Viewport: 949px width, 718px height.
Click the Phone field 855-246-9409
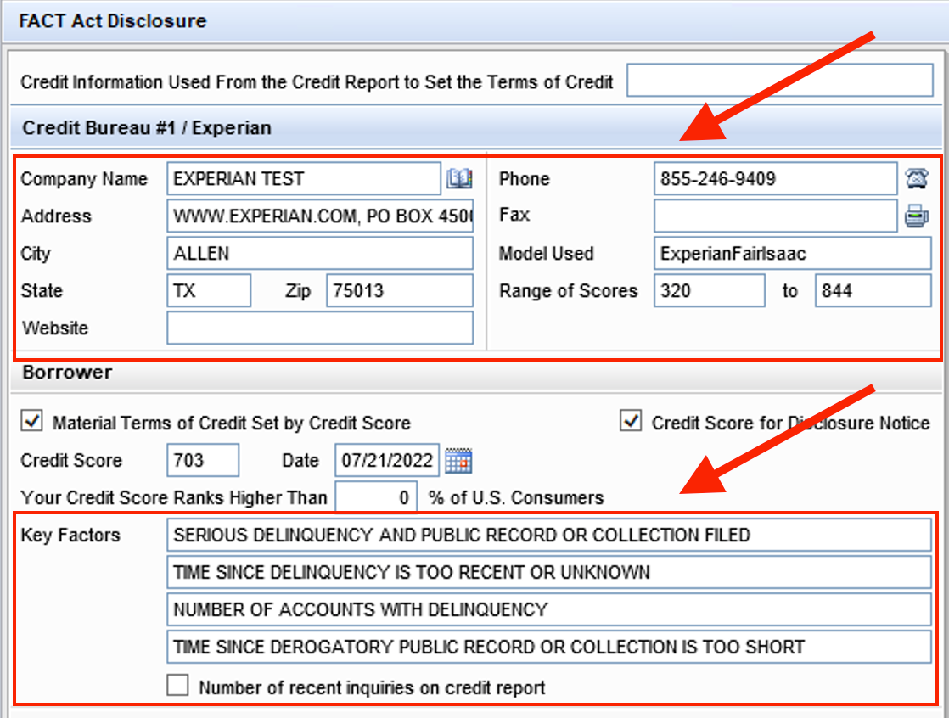775,178
